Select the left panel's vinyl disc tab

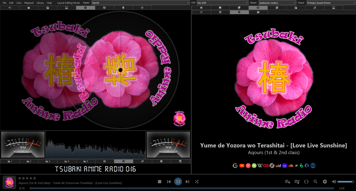click(x=85, y=8)
